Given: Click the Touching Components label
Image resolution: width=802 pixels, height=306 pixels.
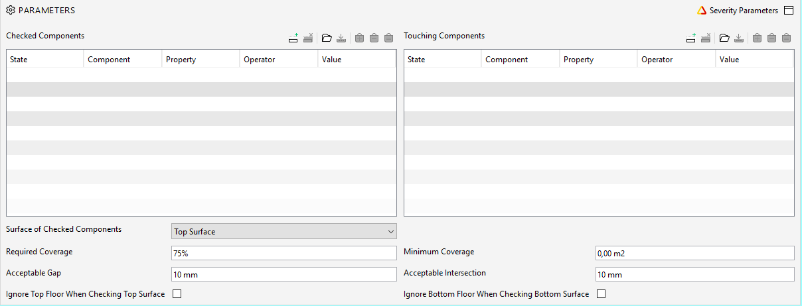Looking at the screenshot, I should pos(444,36).
